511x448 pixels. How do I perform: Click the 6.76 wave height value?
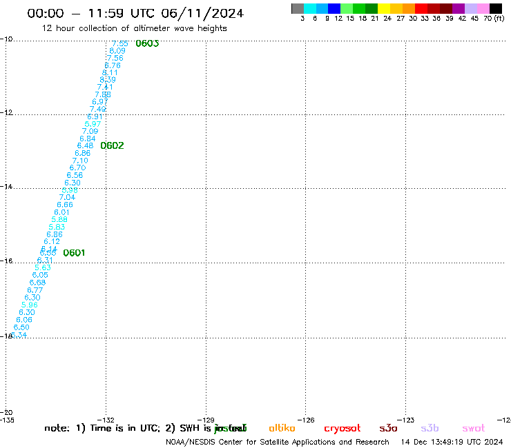pyautogui.click(x=113, y=65)
